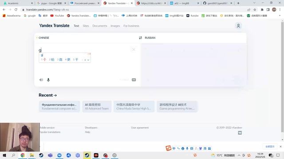Screen dimensions: 284x159
Task: Click the Sogou input method logo
Action: 168,148
